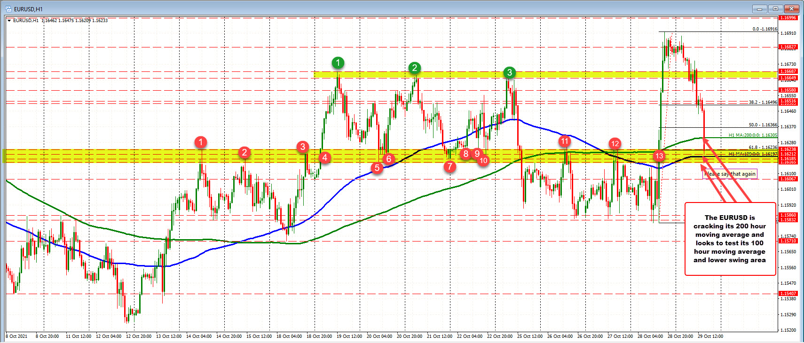Screen dimensions: 804x343
Task: Click the red 1.16996 price tag on the scale
Action: [788, 18]
